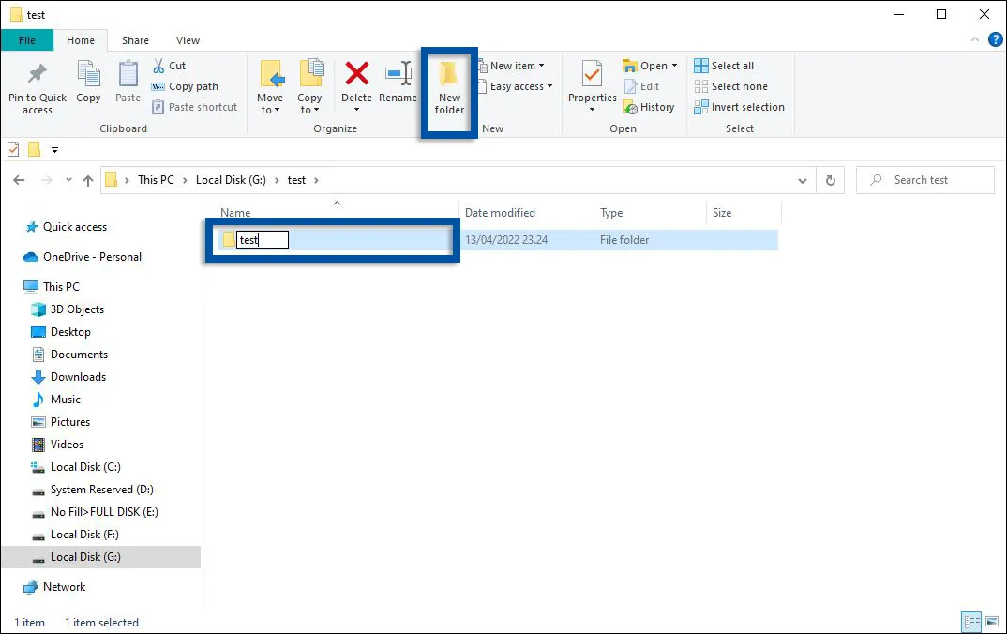
Task: Open the View tab on the ribbon
Action: pyautogui.click(x=188, y=40)
